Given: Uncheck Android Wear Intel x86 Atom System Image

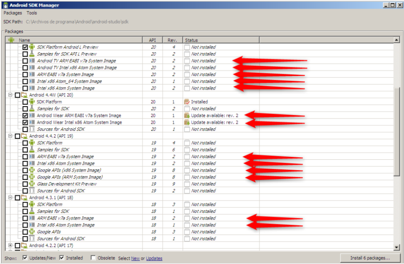Looking at the screenshot, I should point(25,122).
